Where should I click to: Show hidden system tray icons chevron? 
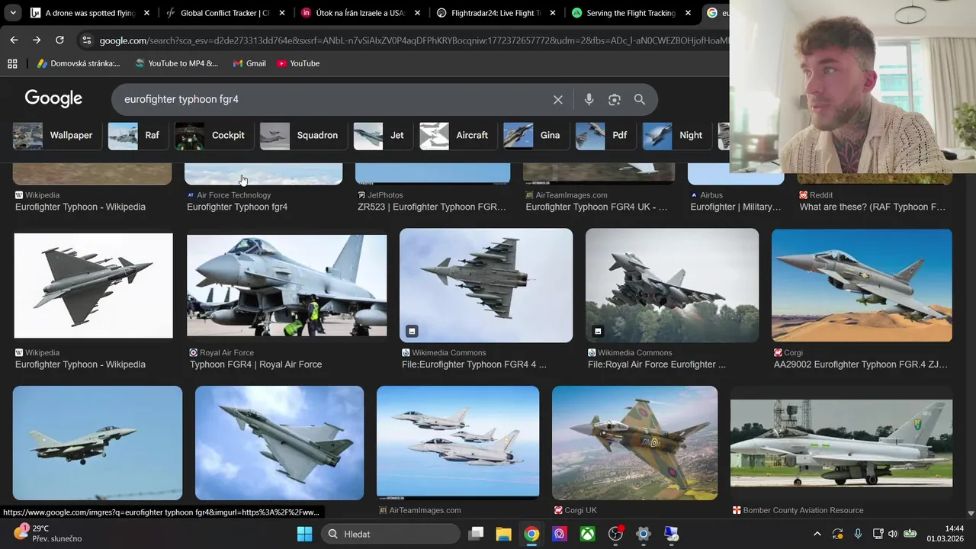(x=817, y=534)
